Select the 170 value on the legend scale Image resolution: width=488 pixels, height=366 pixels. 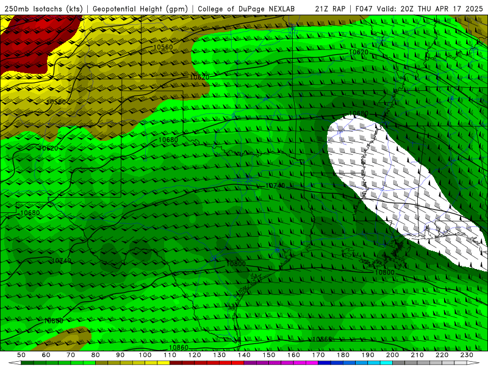pyautogui.click(x=318, y=355)
